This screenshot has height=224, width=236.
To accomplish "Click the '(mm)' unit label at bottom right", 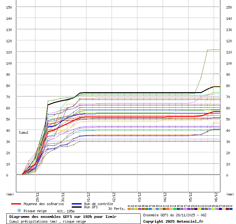I will click(230, 194).
